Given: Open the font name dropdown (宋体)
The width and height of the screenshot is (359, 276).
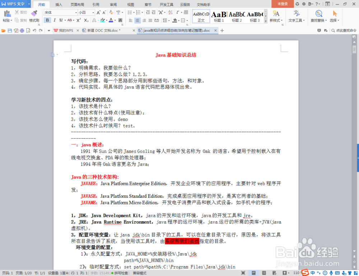Looking at the screenshot, I should [76, 13].
